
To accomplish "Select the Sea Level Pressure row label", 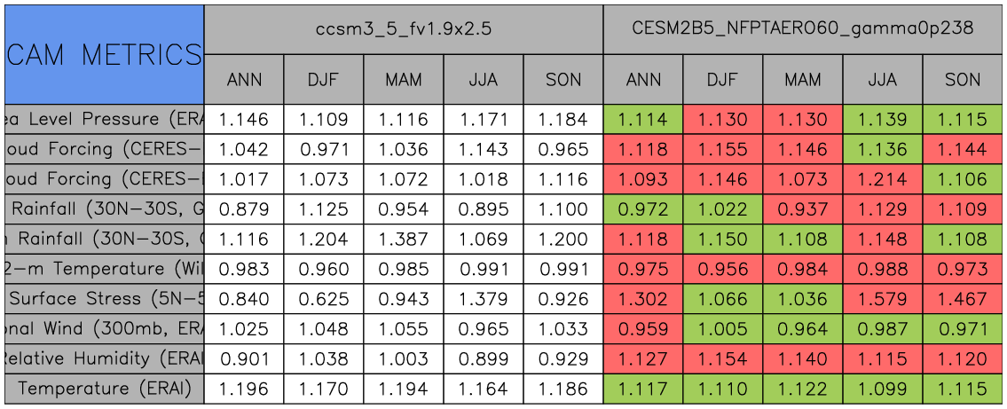I will point(104,119).
